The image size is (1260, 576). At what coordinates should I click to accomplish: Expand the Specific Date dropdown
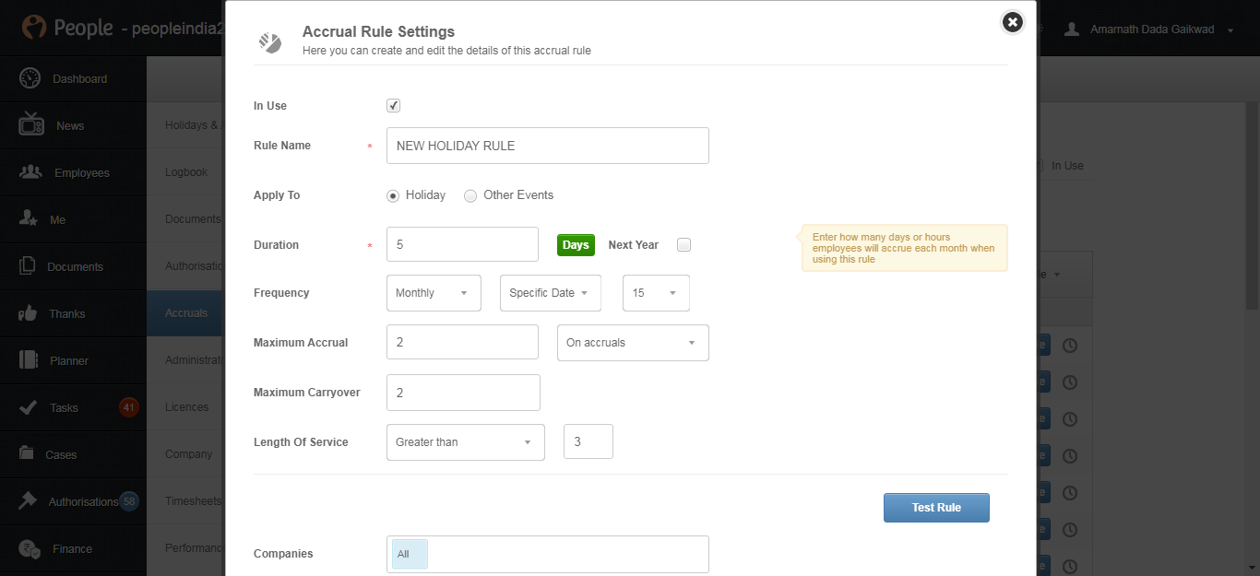point(550,293)
